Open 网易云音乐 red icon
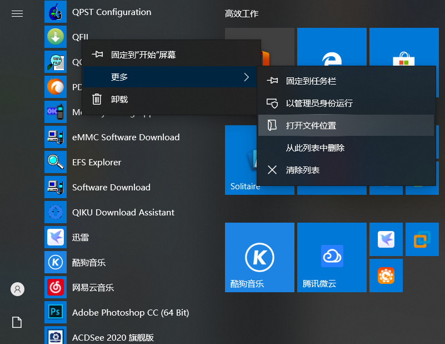 [x=56, y=287]
